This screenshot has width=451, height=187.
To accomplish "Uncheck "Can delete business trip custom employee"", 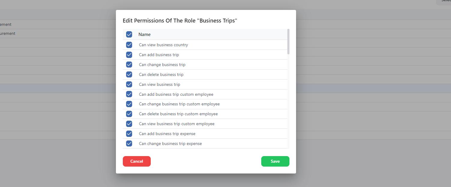I will point(129,114).
